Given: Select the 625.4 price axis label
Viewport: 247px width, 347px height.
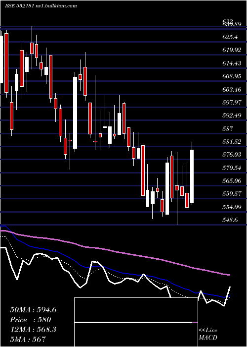Looking at the screenshot, I should pos(230,37).
